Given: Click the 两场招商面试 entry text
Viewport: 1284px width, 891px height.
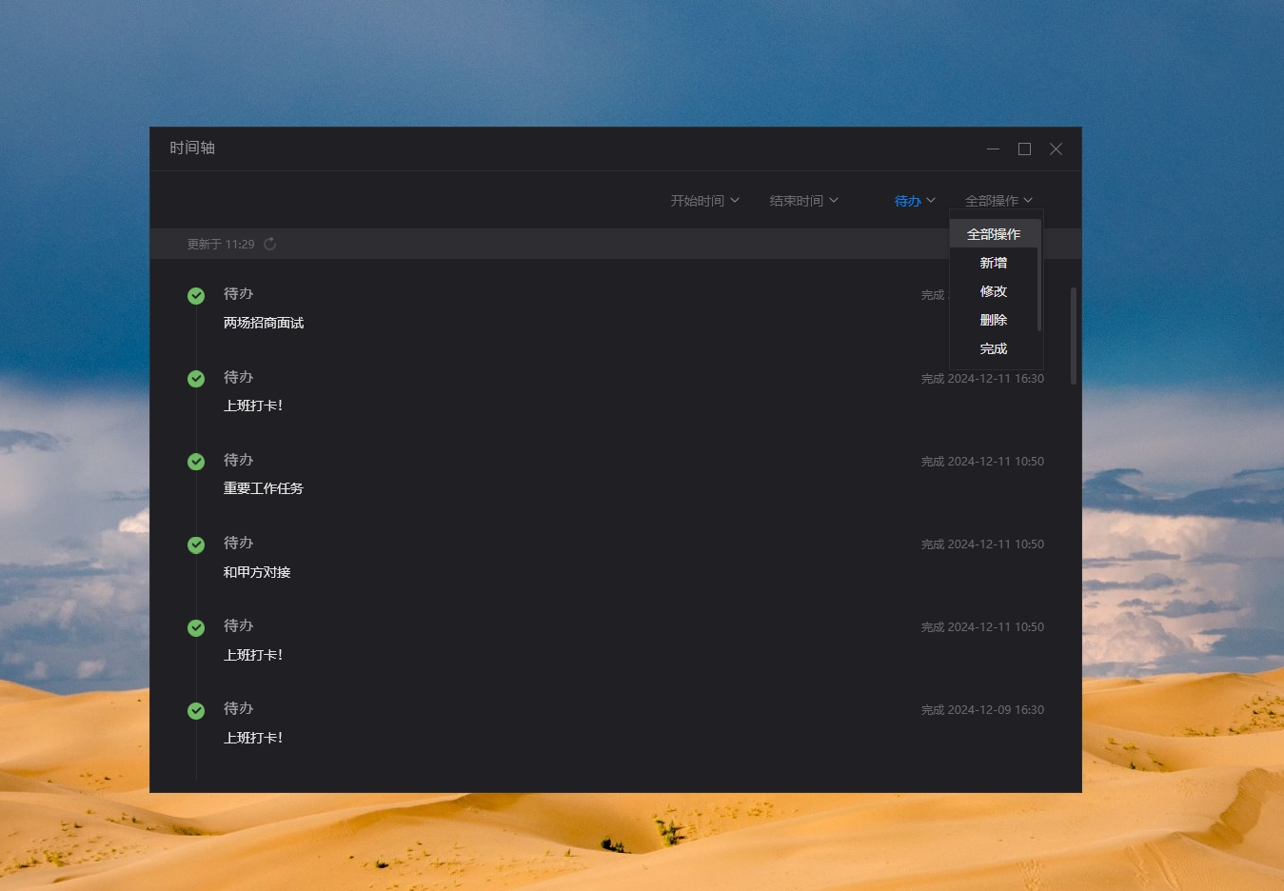Looking at the screenshot, I should [264, 323].
